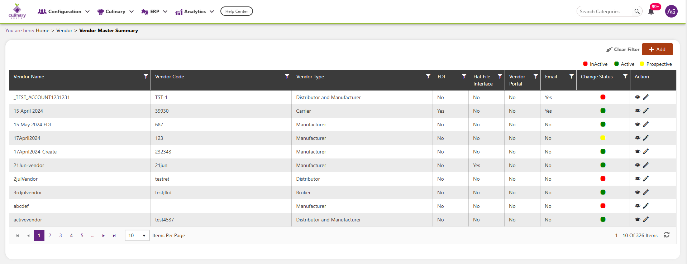Select current page 1 button
This screenshot has height=264, width=687.
point(39,235)
